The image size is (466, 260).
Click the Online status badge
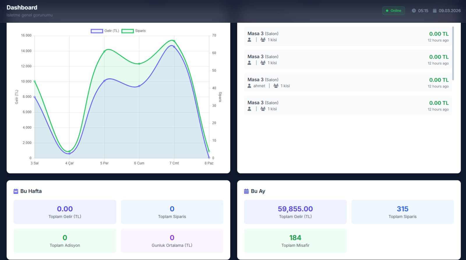(x=393, y=11)
